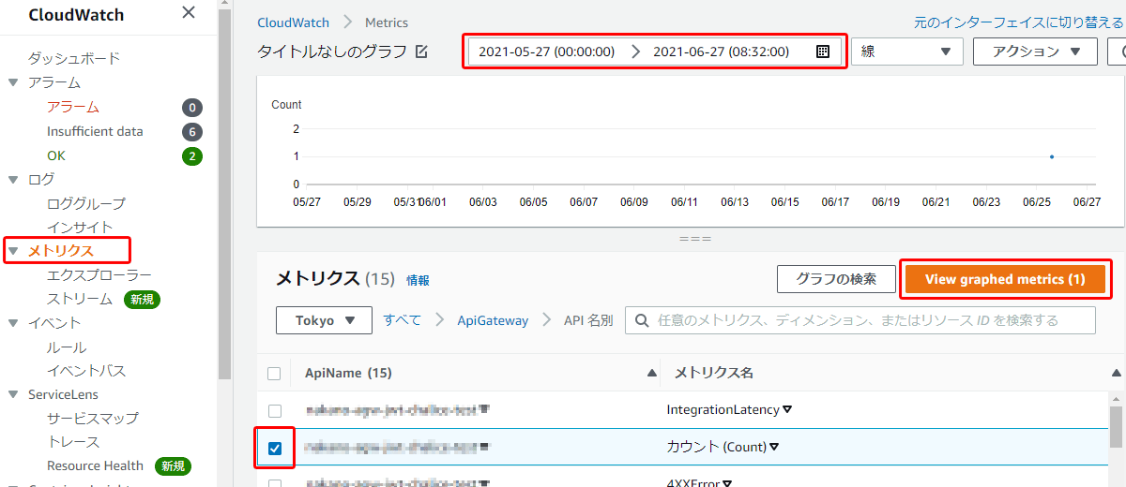The width and height of the screenshot is (1126, 487).
Task: Click the API 名別 breadcrumb text
Action: pos(588,320)
